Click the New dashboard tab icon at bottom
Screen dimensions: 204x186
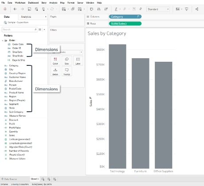tap(49, 179)
